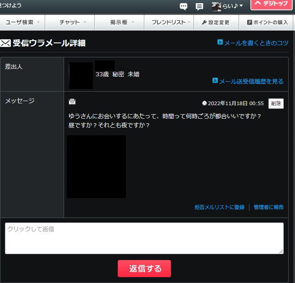Click the envelope icon beside 受信ウラメール詳細
This screenshot has width=295, height=283.
pyautogui.click(x=6, y=43)
